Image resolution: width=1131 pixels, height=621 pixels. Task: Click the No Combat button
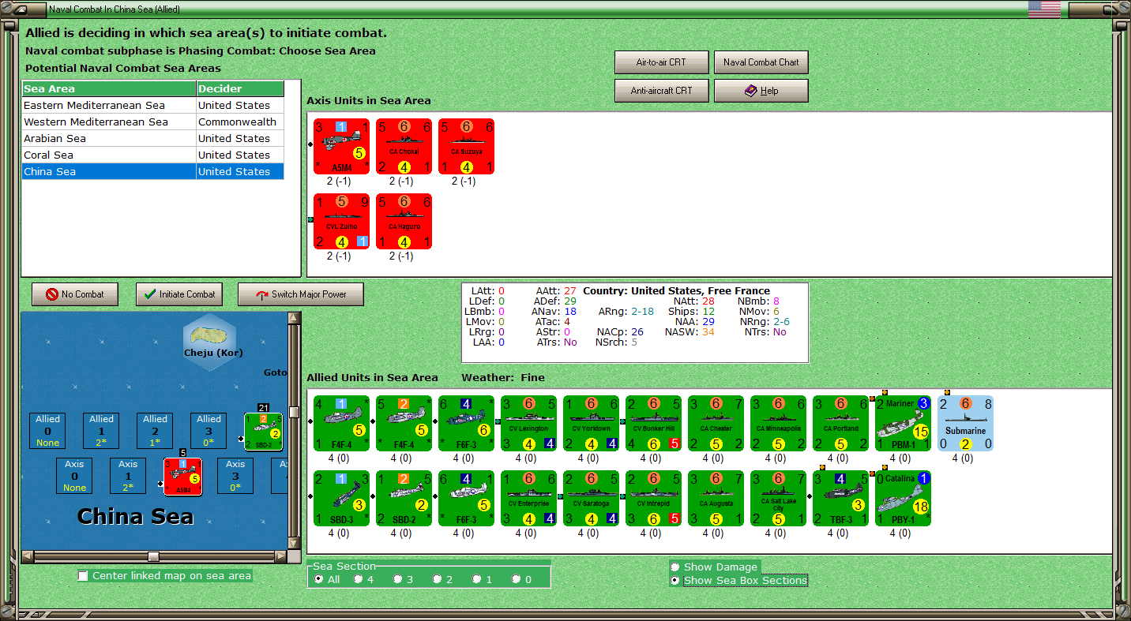click(x=74, y=294)
